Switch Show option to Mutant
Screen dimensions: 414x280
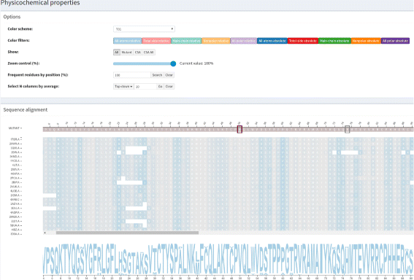coord(126,52)
